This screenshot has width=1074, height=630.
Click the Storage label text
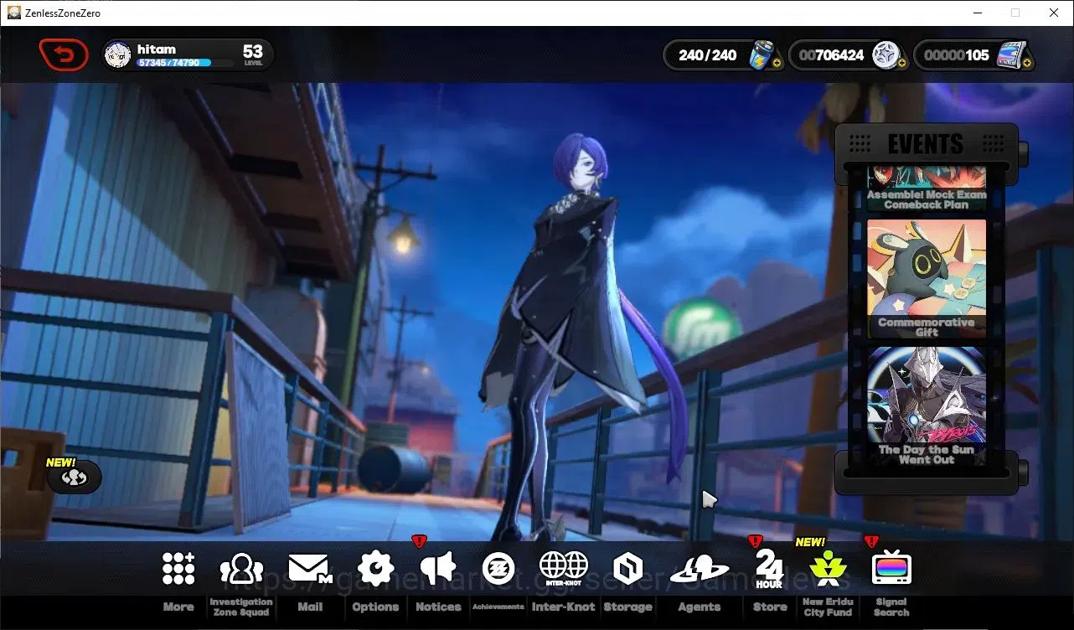click(x=627, y=607)
